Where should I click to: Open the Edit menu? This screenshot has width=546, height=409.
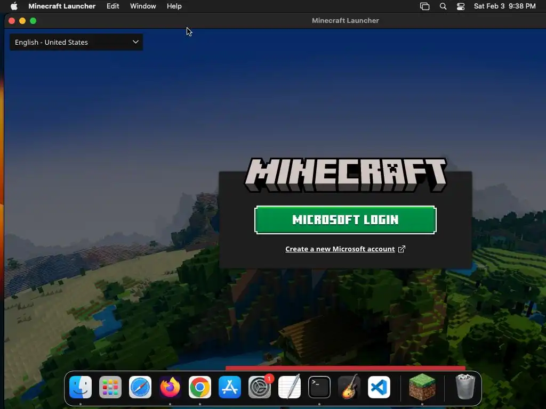(x=113, y=6)
